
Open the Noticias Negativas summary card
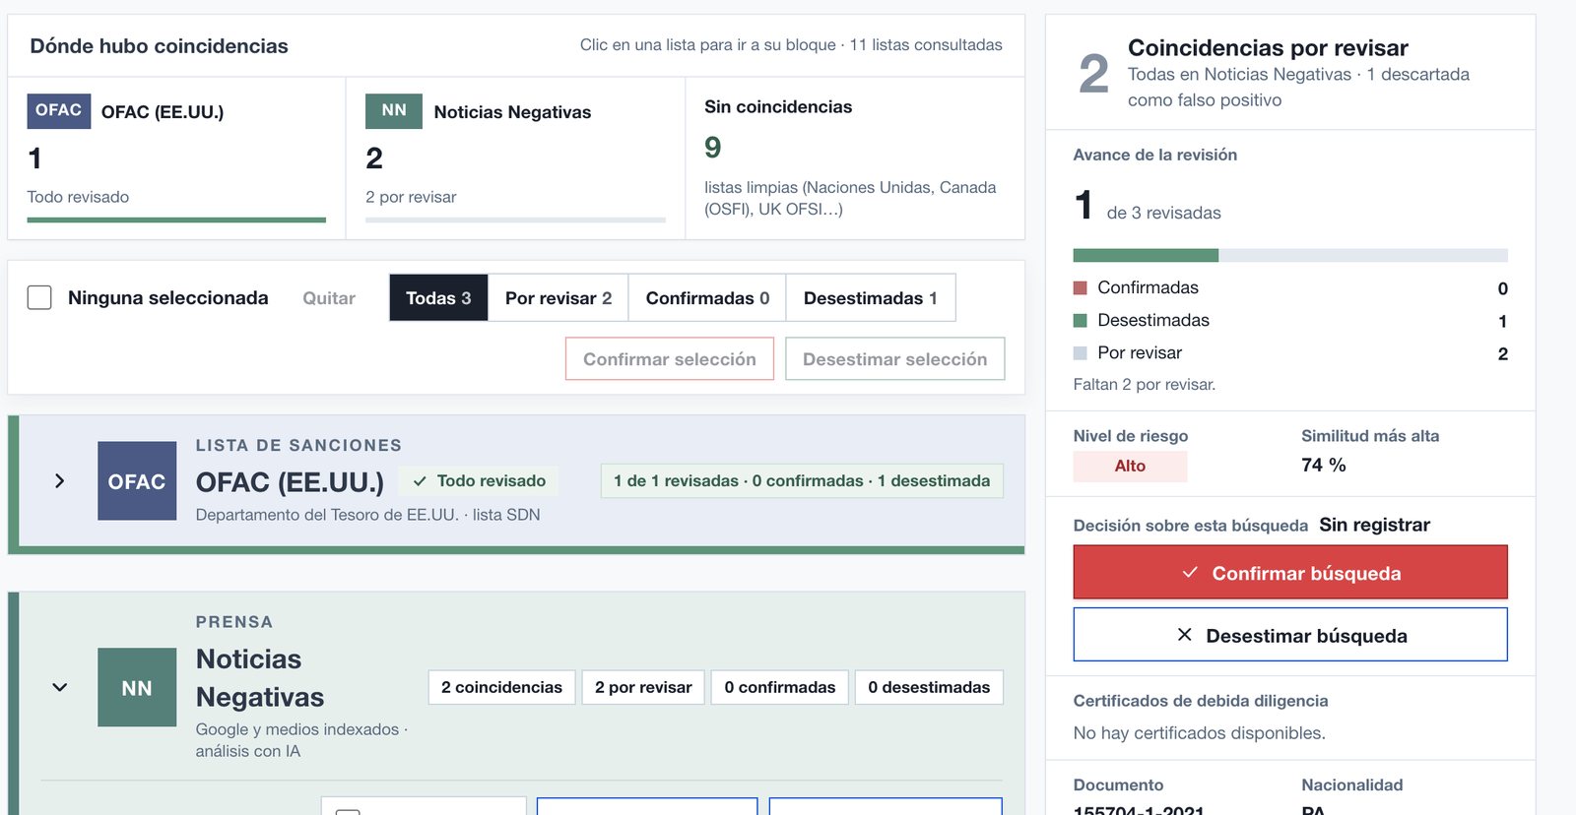[515, 157]
